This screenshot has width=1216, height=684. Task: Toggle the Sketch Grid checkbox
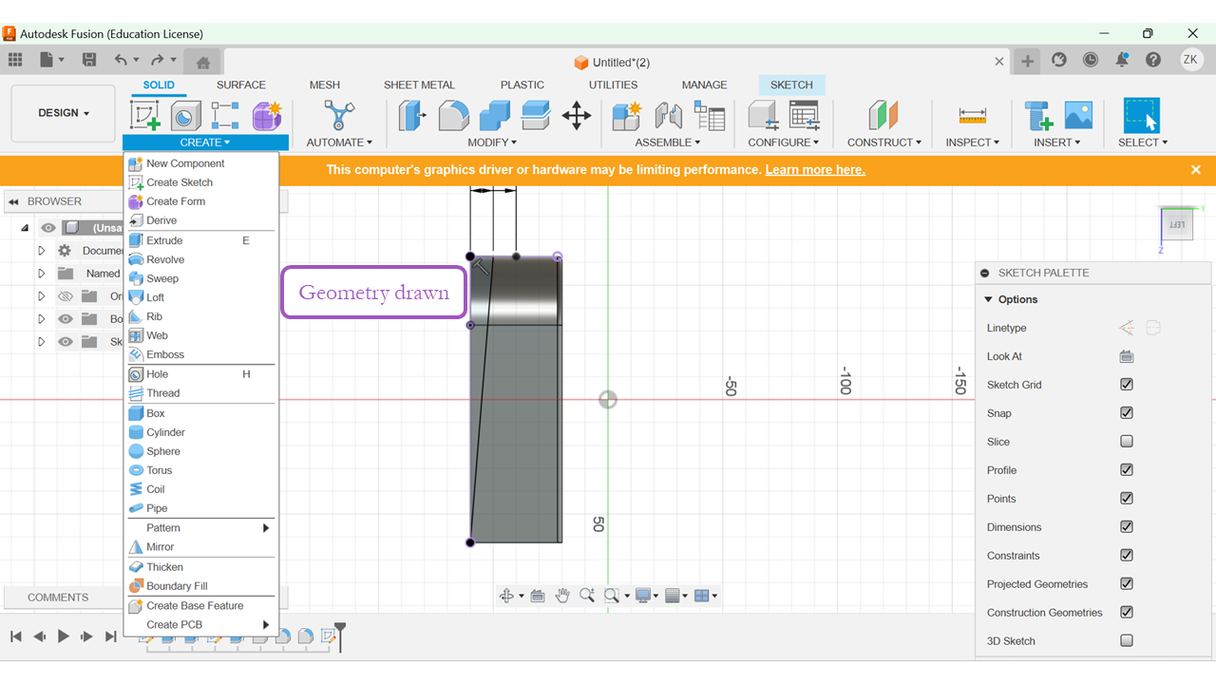(1127, 385)
